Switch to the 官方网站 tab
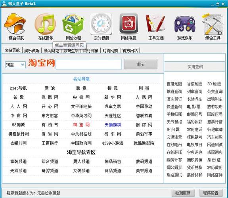The height and width of the screenshot is (198, 228). pos(130,51)
